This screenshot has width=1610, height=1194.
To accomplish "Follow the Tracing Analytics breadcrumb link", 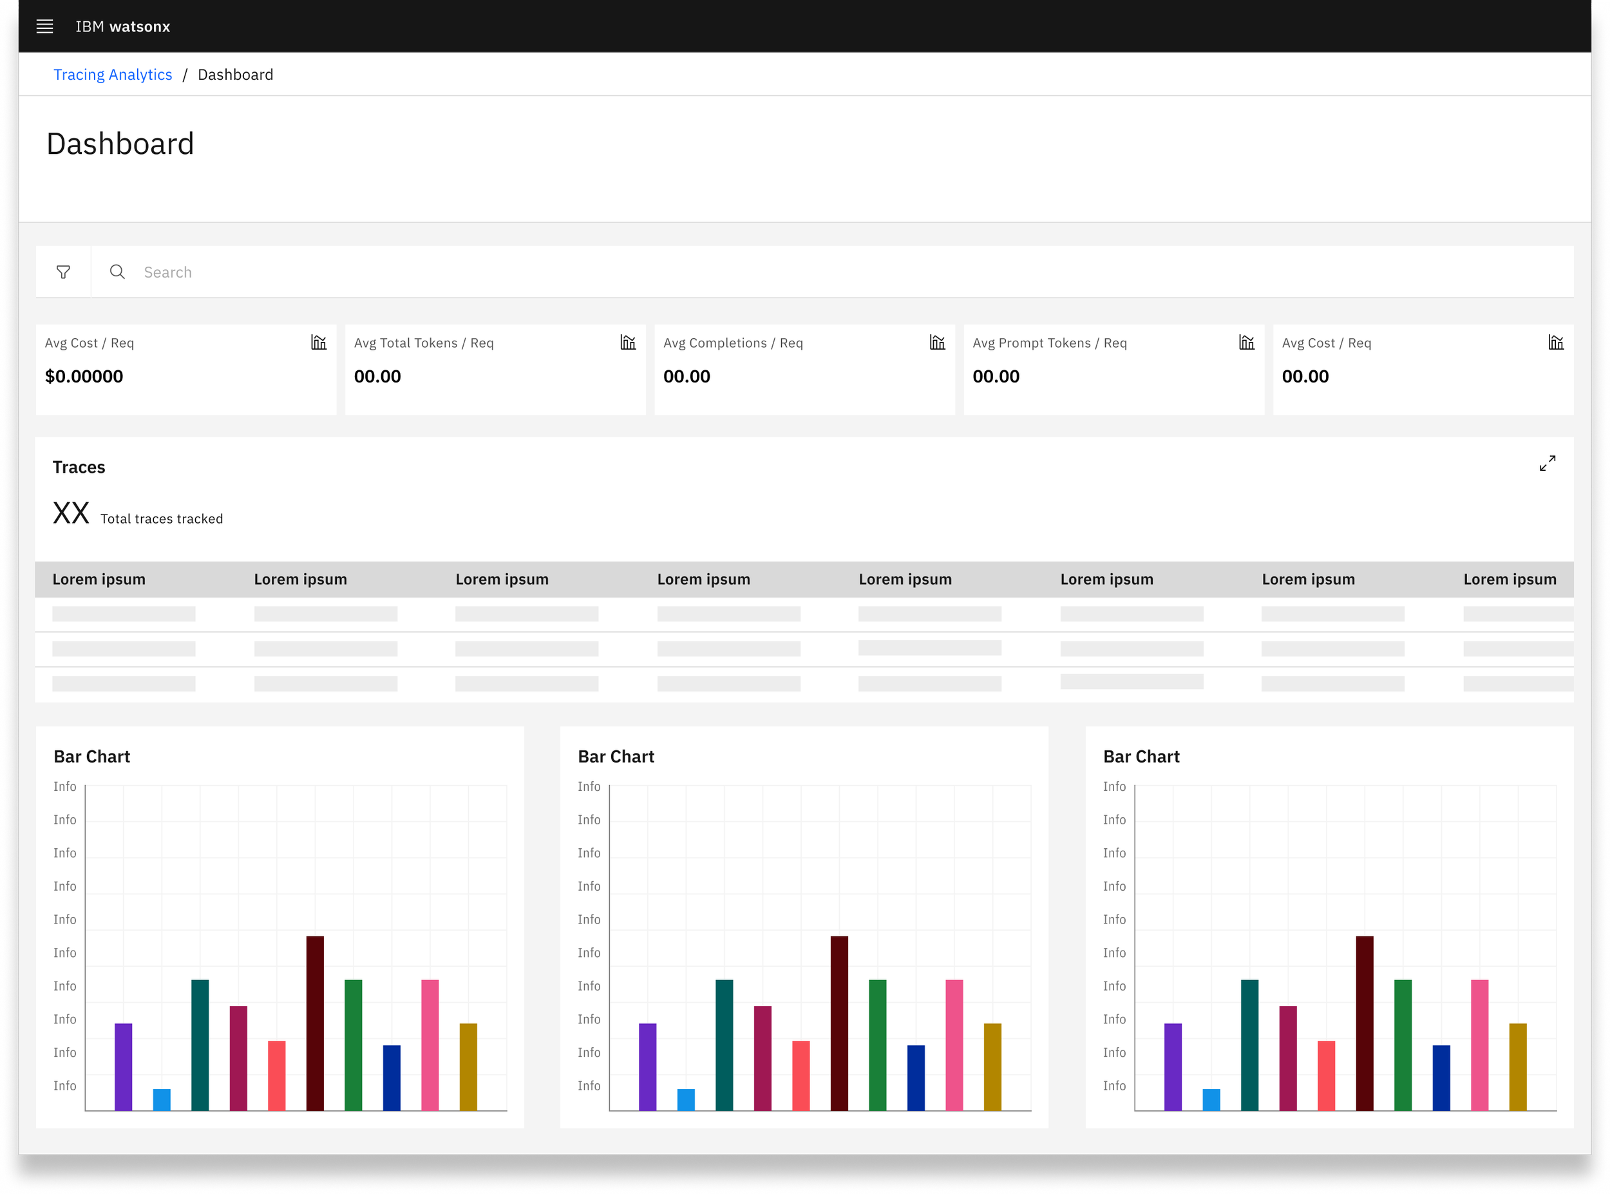I will coord(113,75).
